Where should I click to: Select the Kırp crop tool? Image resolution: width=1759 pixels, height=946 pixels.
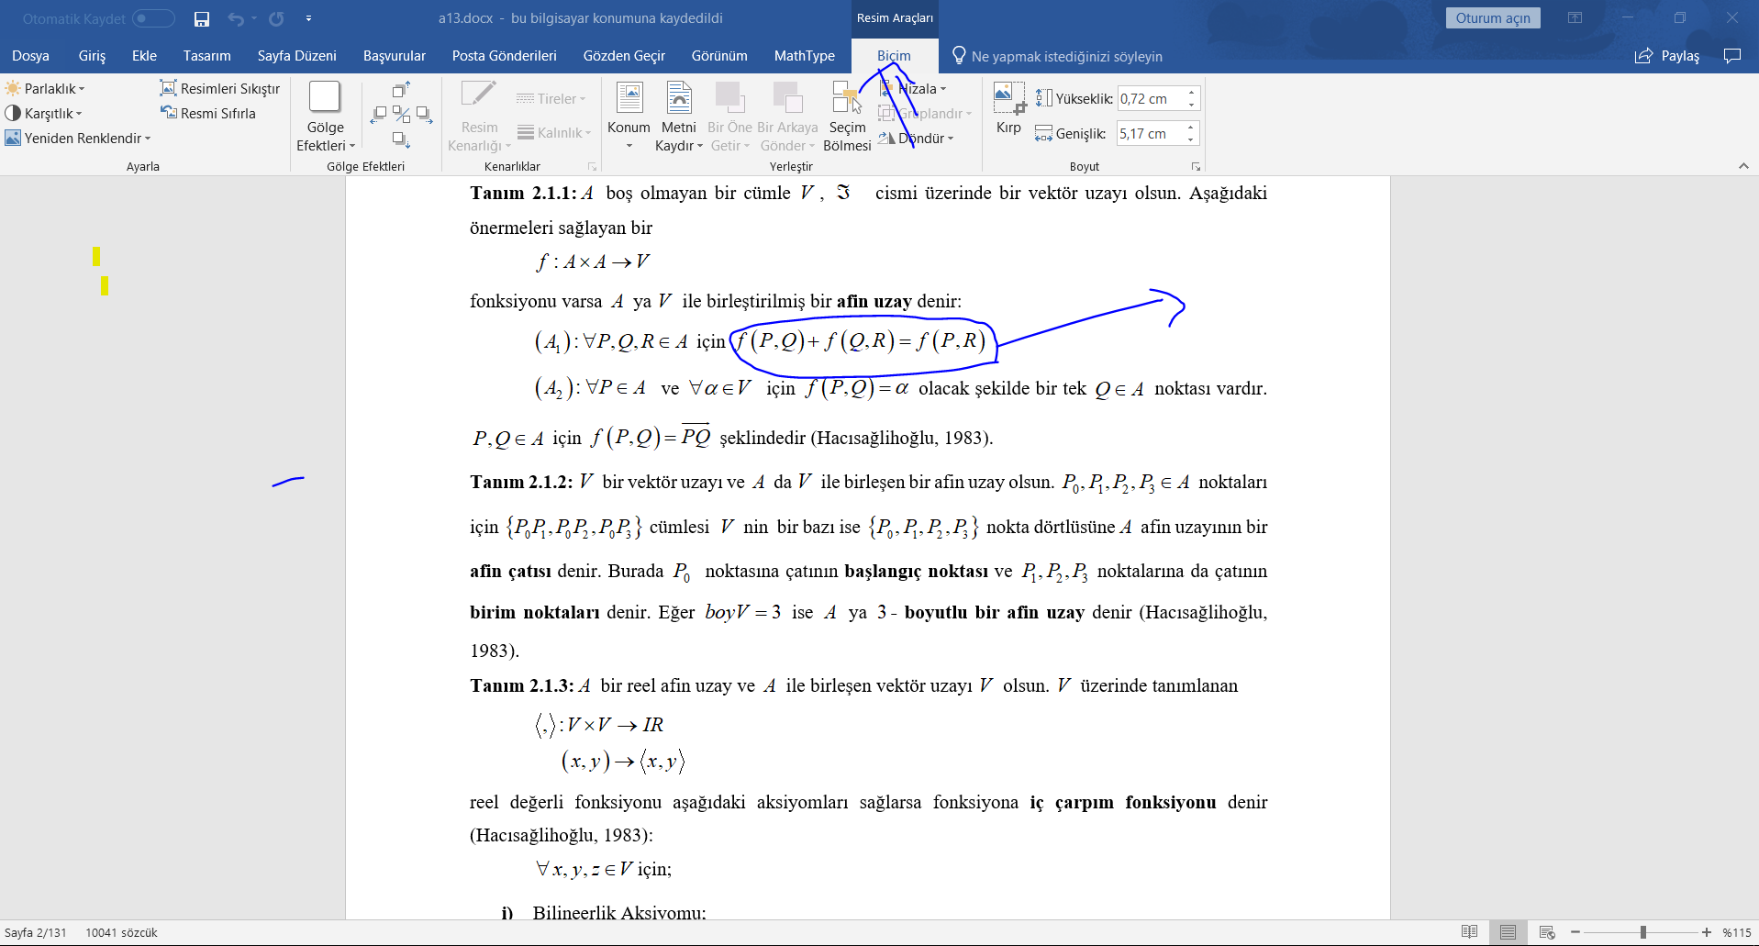coord(1009,108)
